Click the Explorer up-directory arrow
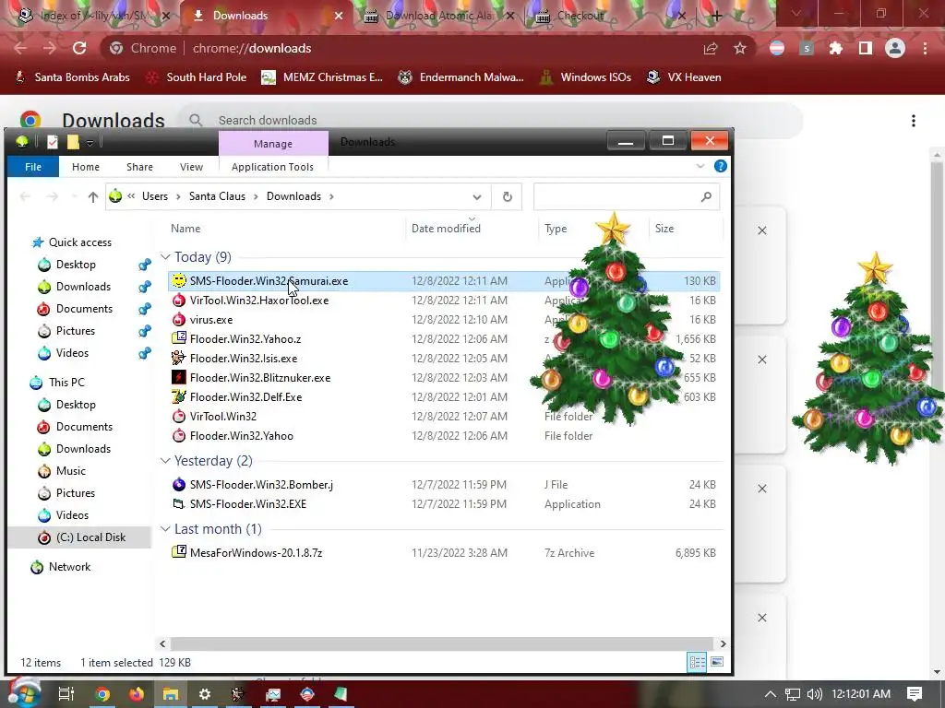The height and width of the screenshot is (708, 945). [93, 196]
